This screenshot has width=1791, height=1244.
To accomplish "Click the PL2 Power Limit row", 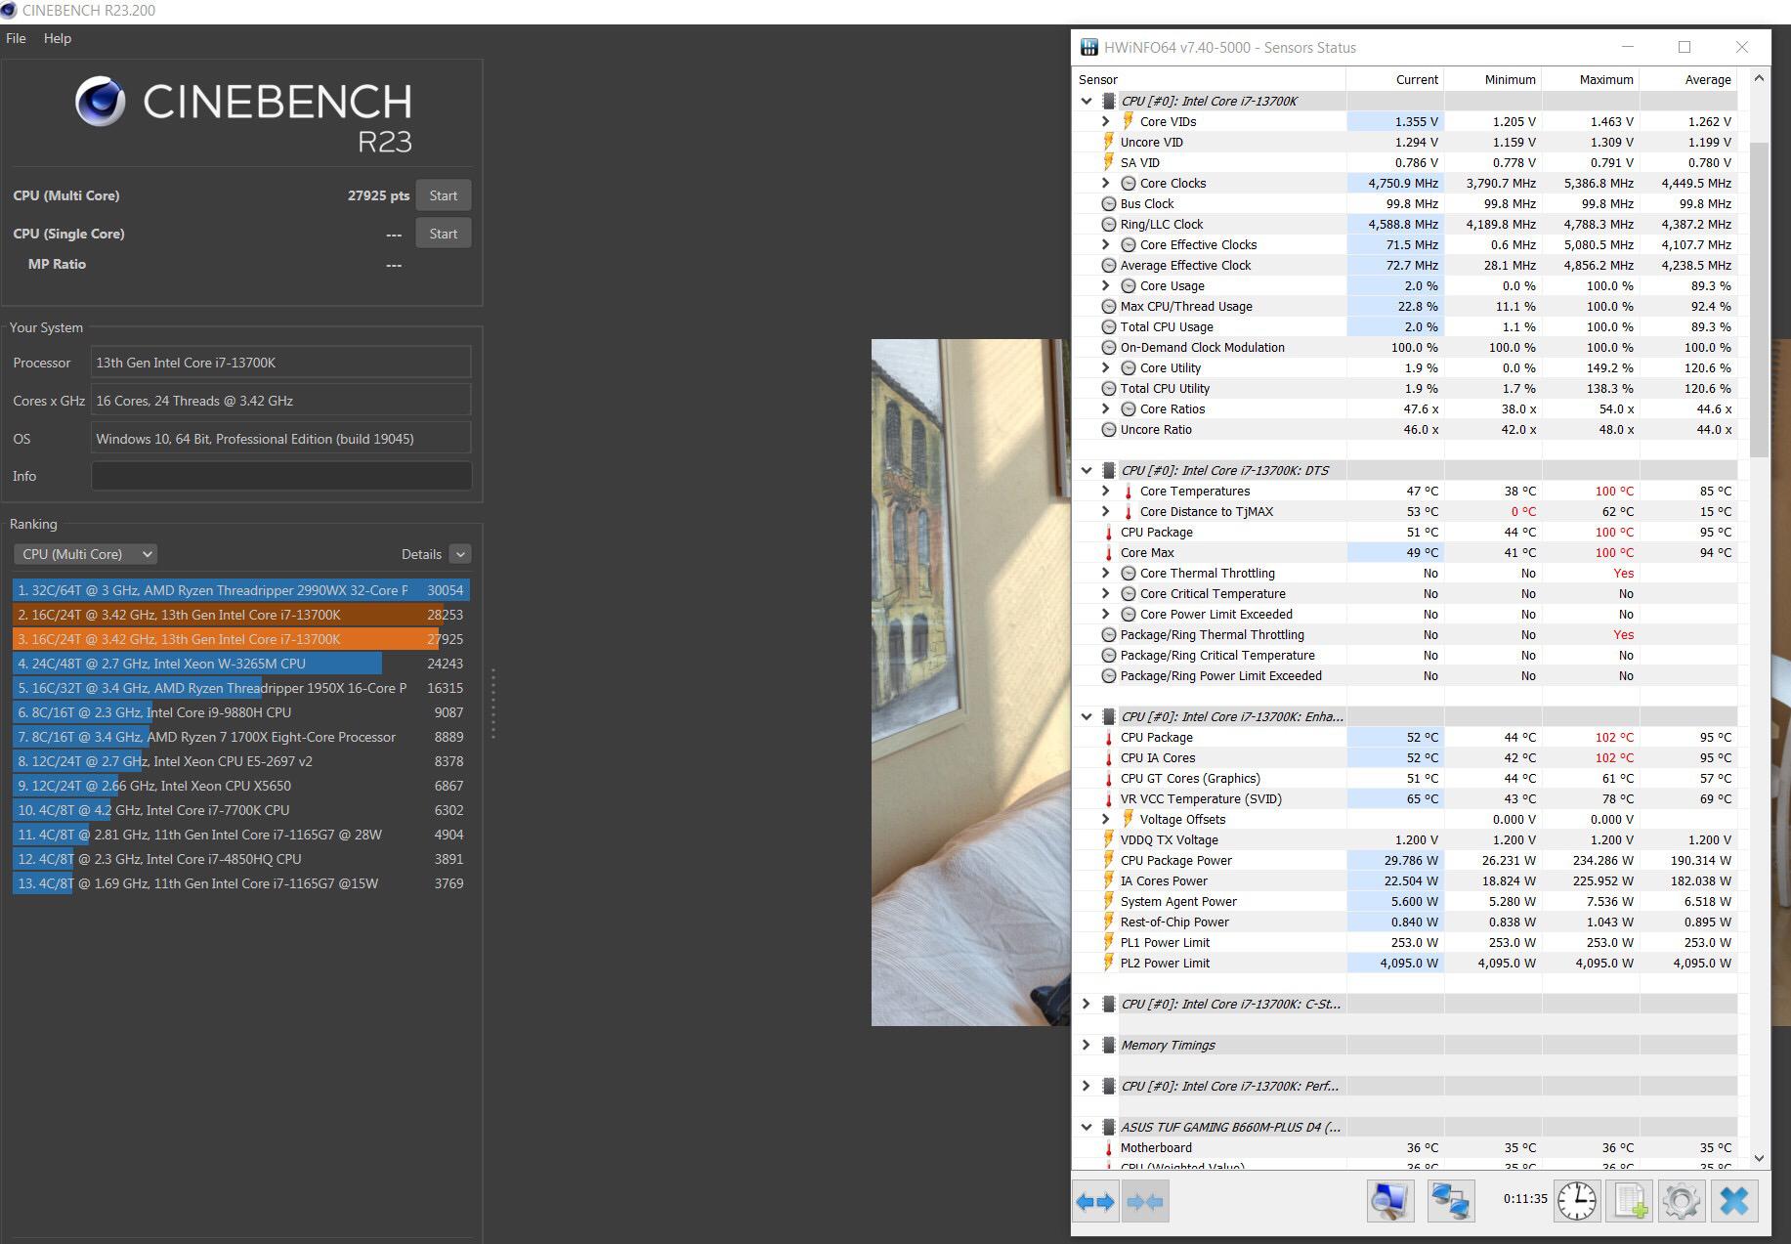I will [1405, 963].
